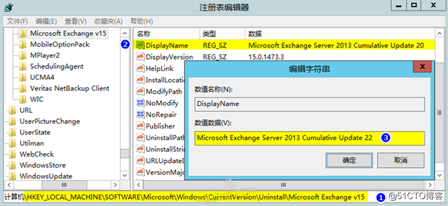Cancel the edit with 取消 button
Screen dimensions: 448x206
point(401,160)
